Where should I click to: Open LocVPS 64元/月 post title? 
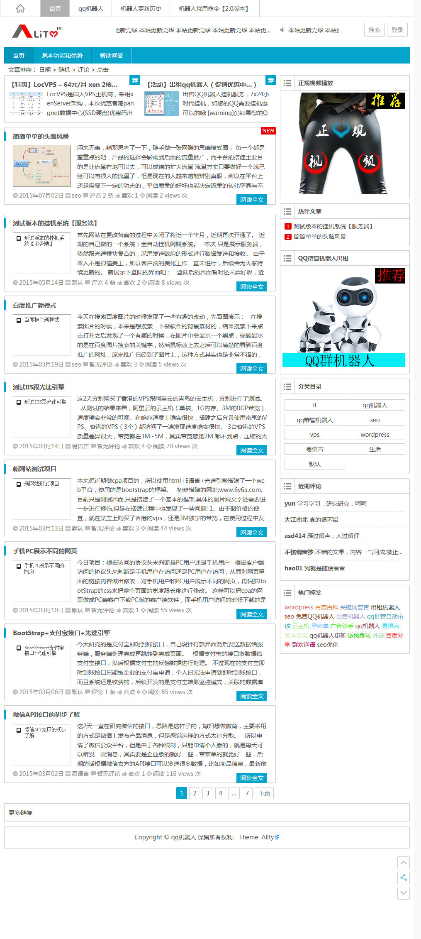[x=64, y=84]
